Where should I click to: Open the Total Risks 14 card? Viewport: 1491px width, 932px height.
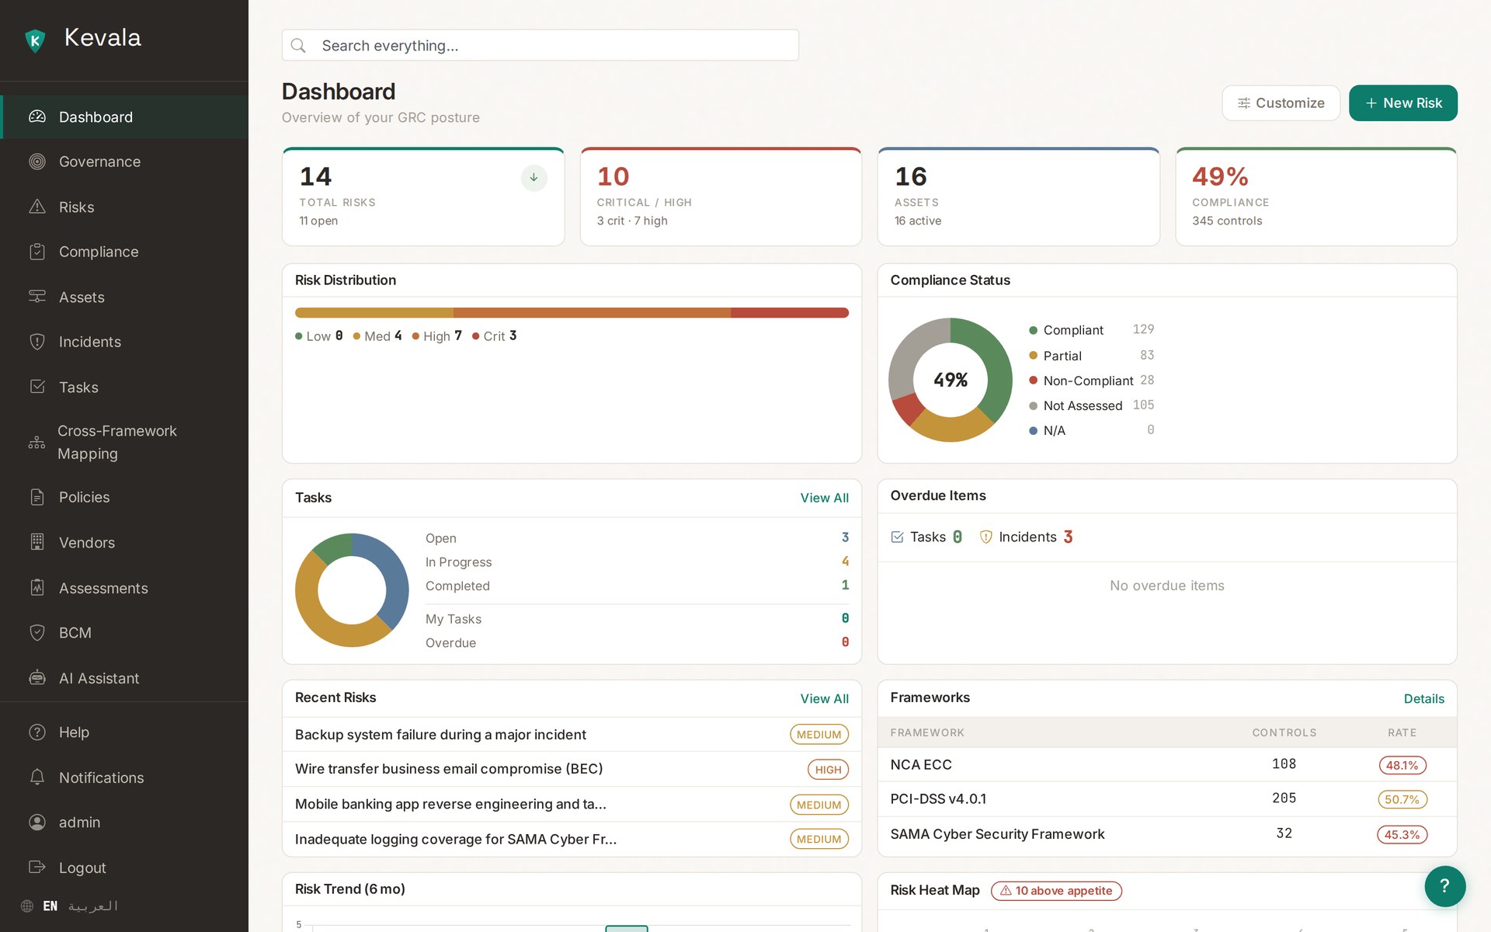(x=423, y=197)
